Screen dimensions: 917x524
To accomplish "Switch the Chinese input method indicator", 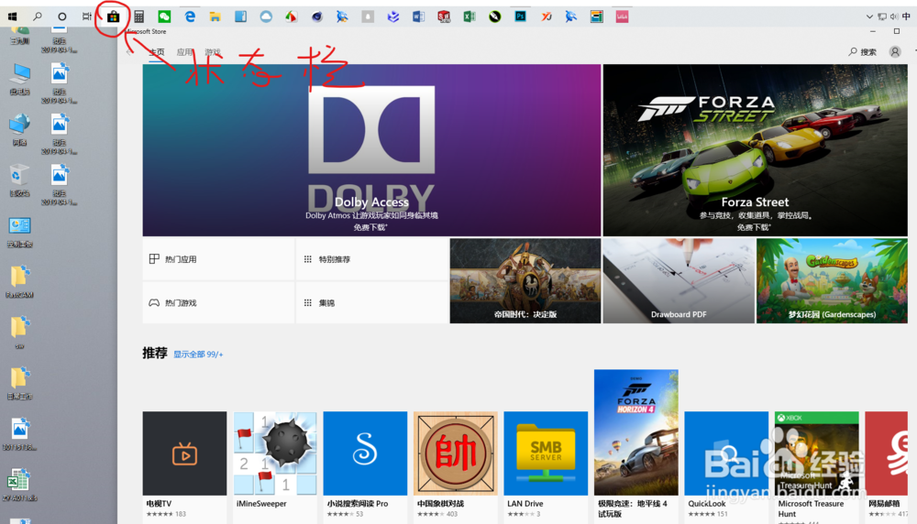I will click(x=906, y=16).
